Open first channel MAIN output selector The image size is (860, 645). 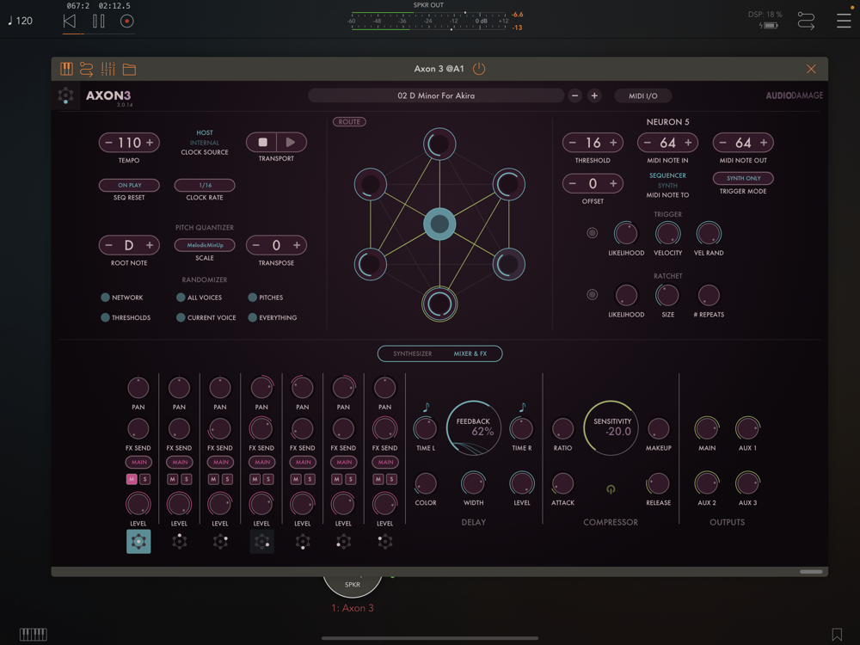[x=138, y=463]
